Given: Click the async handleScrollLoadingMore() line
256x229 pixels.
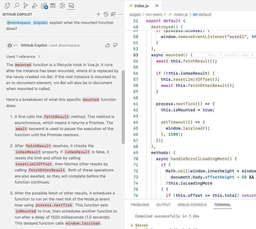Looking at the screenshot, I should pos(196,159).
